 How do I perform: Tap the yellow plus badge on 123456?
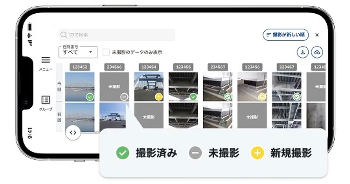click(x=262, y=97)
